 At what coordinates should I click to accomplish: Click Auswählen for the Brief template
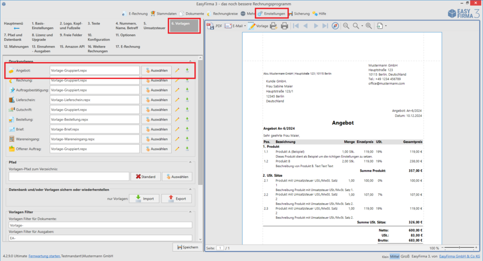click(157, 129)
